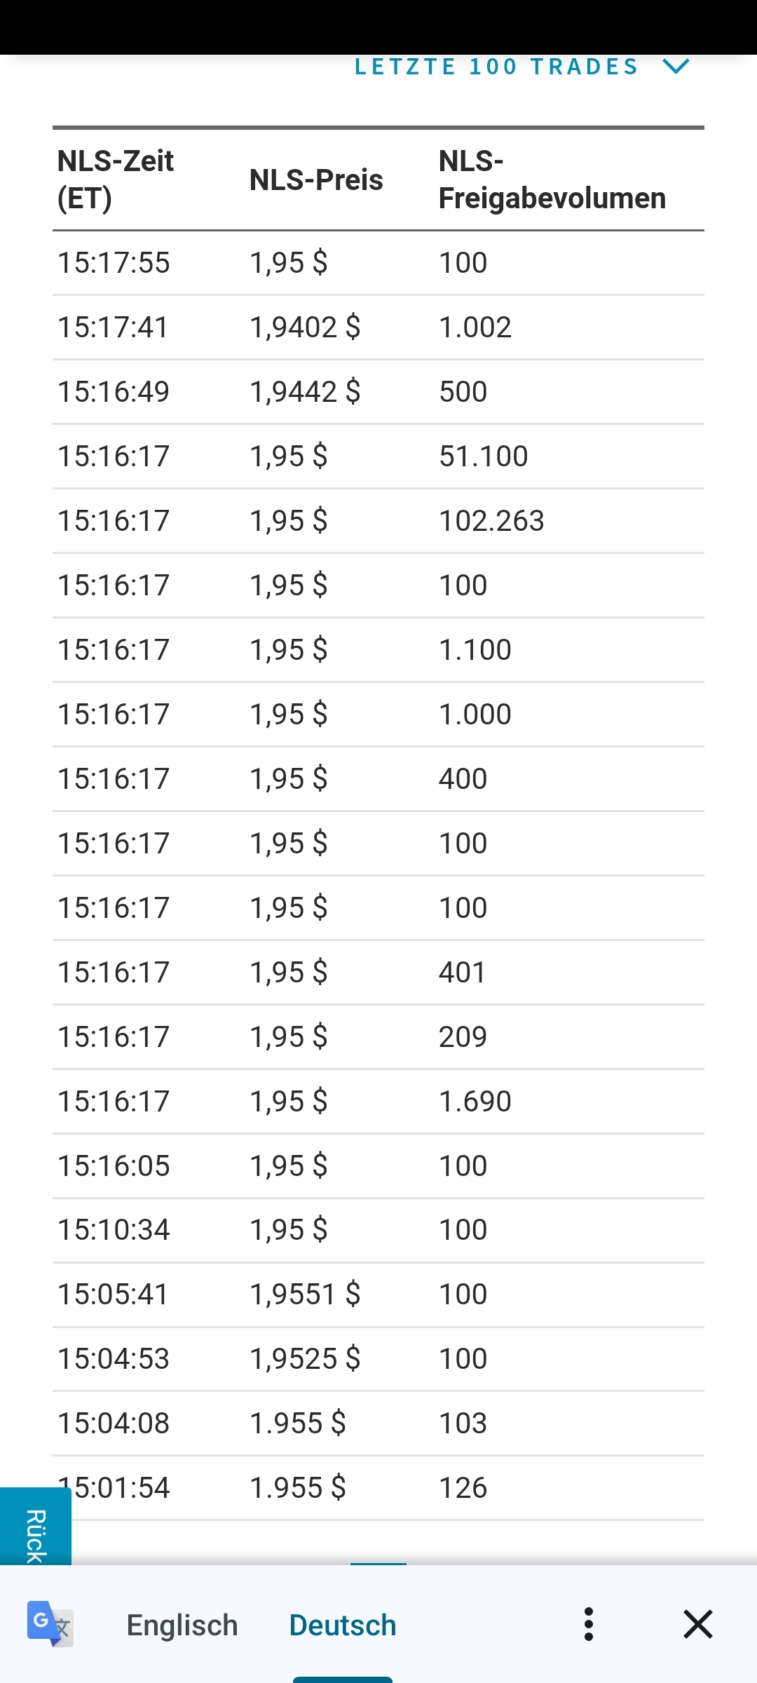The width and height of the screenshot is (757, 1683).
Task: Tap the 1,9402 $ price cell
Action: coord(305,327)
